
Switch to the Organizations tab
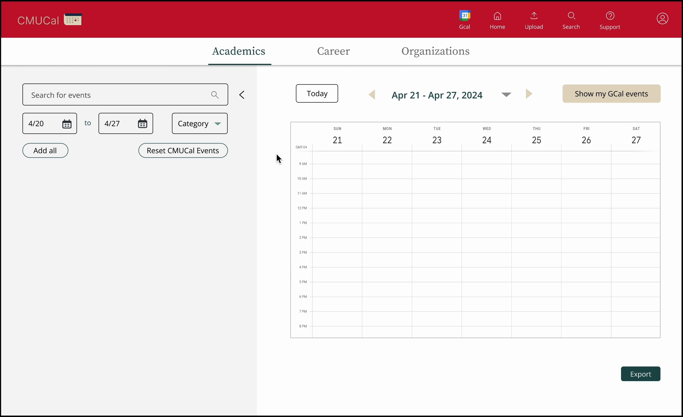click(x=435, y=51)
